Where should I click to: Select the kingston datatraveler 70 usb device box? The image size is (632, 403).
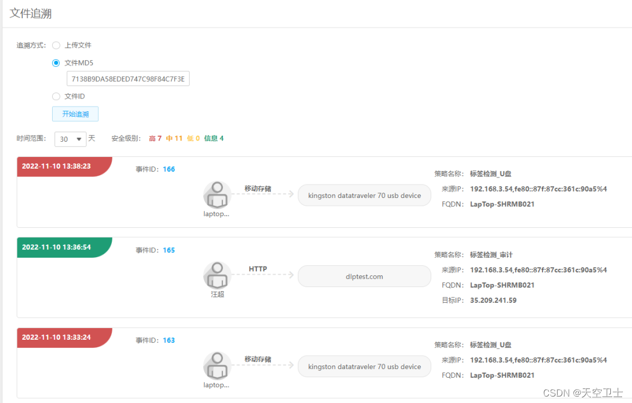coord(364,195)
